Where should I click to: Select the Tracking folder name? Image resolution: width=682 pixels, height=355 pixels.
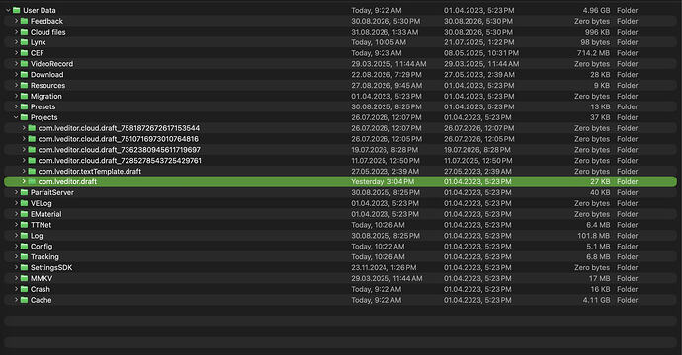tap(44, 257)
